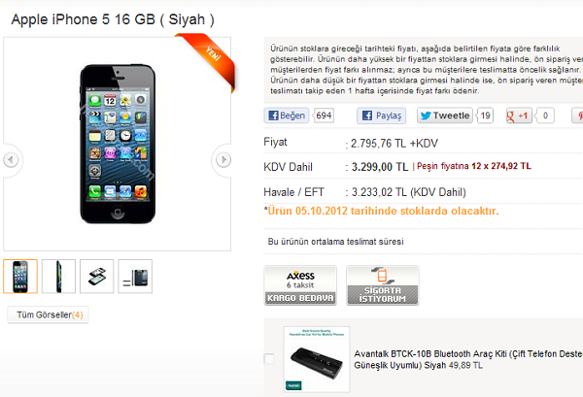Click the Sigorta İstiyorum insurance badge
Viewport: 583px width, 397px height.
click(x=383, y=285)
